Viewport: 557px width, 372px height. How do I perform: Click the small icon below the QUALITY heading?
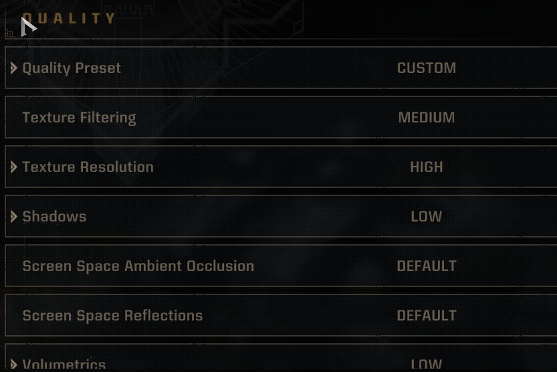(9, 34)
